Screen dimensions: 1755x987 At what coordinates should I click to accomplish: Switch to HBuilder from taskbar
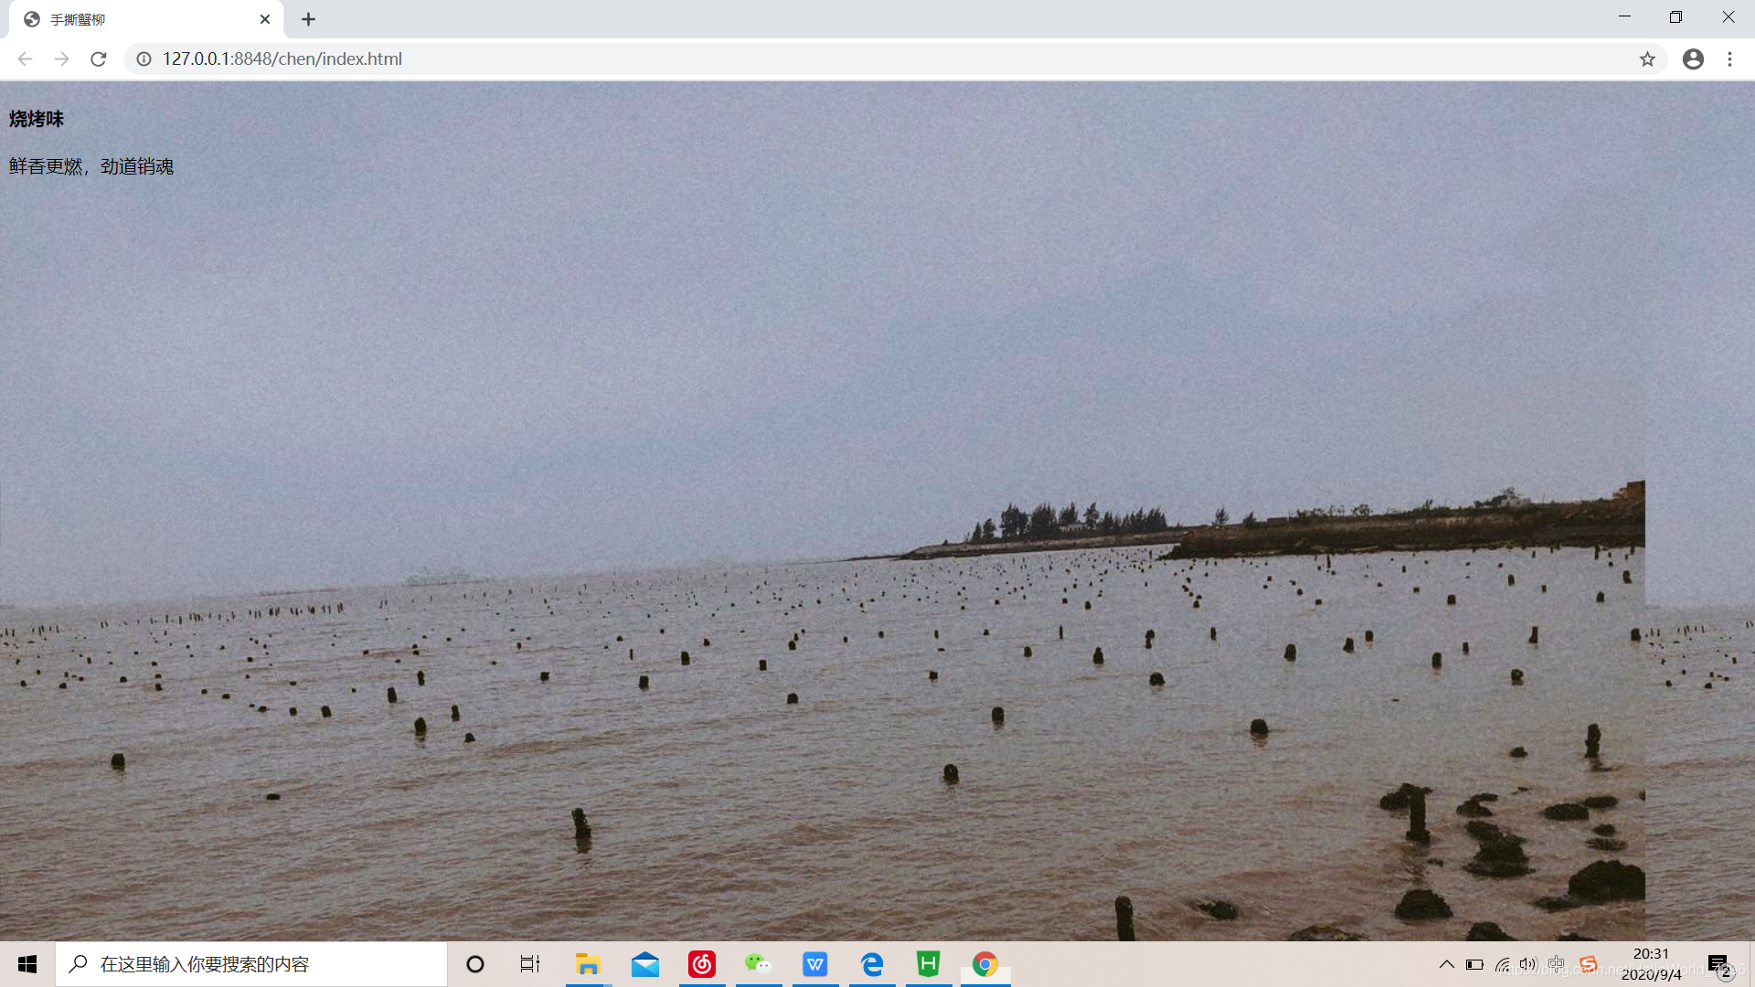pyautogui.click(x=929, y=964)
